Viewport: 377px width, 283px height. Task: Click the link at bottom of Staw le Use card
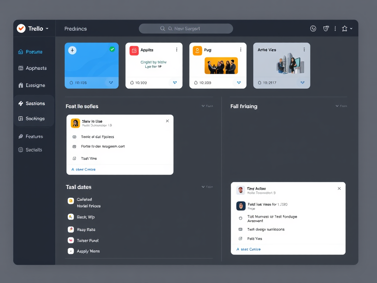click(84, 170)
